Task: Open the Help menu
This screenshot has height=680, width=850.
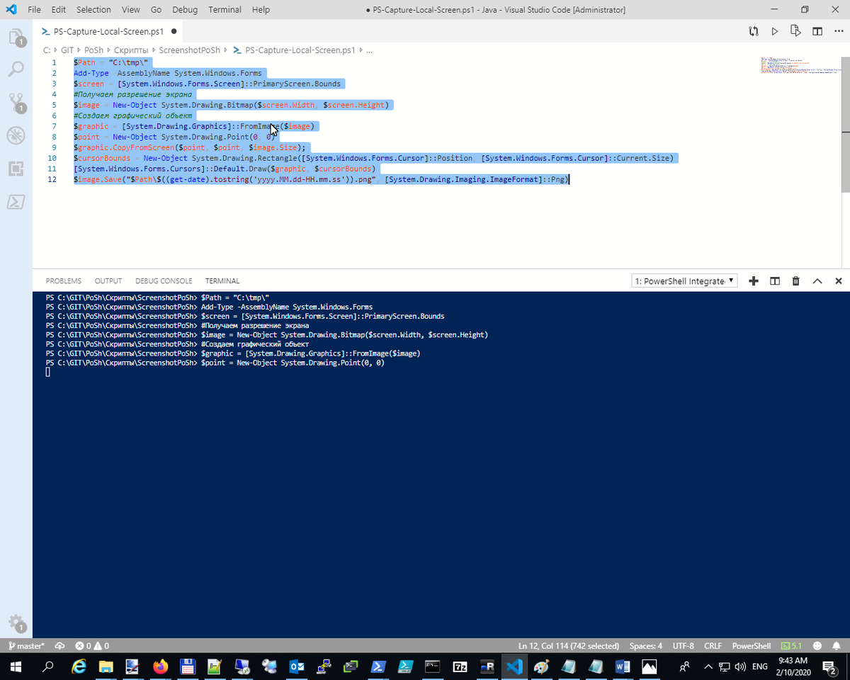Action: click(261, 10)
